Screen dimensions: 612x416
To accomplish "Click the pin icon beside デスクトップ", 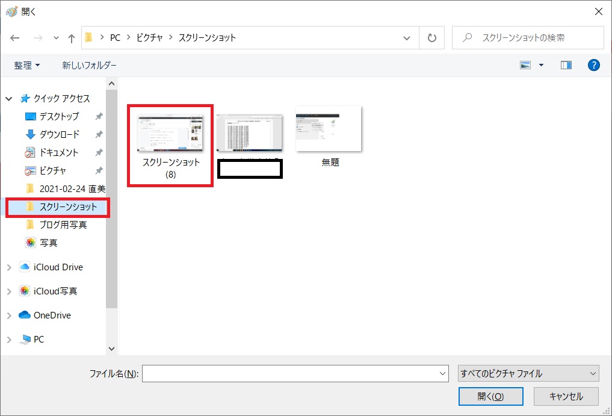I will [x=99, y=116].
